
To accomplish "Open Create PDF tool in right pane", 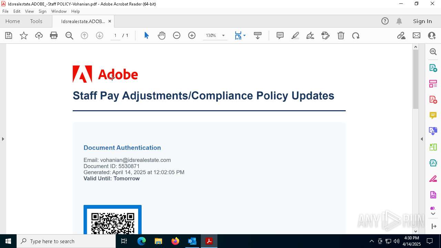I will (433, 100).
